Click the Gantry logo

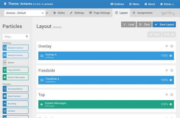point(168,13)
